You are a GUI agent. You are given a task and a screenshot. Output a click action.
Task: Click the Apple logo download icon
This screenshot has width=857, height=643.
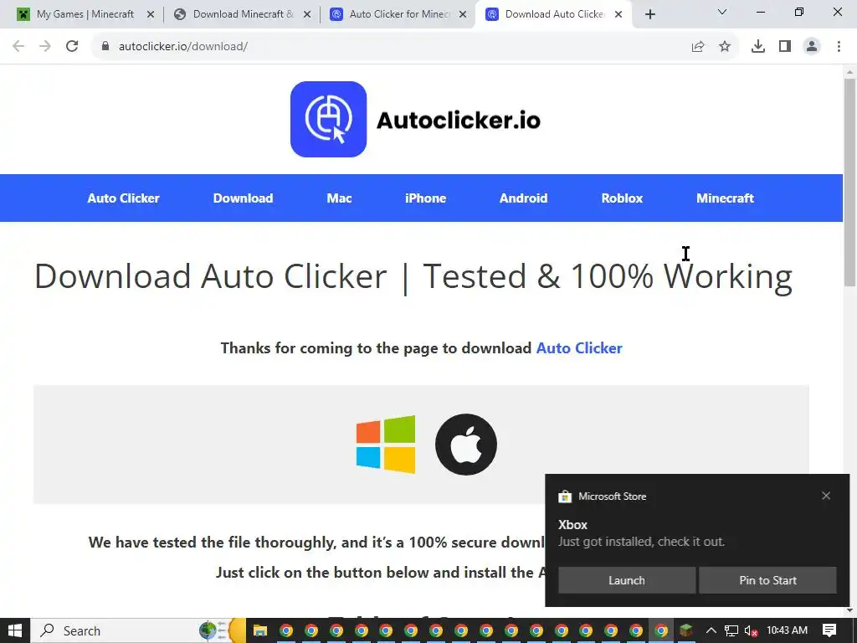tap(466, 445)
